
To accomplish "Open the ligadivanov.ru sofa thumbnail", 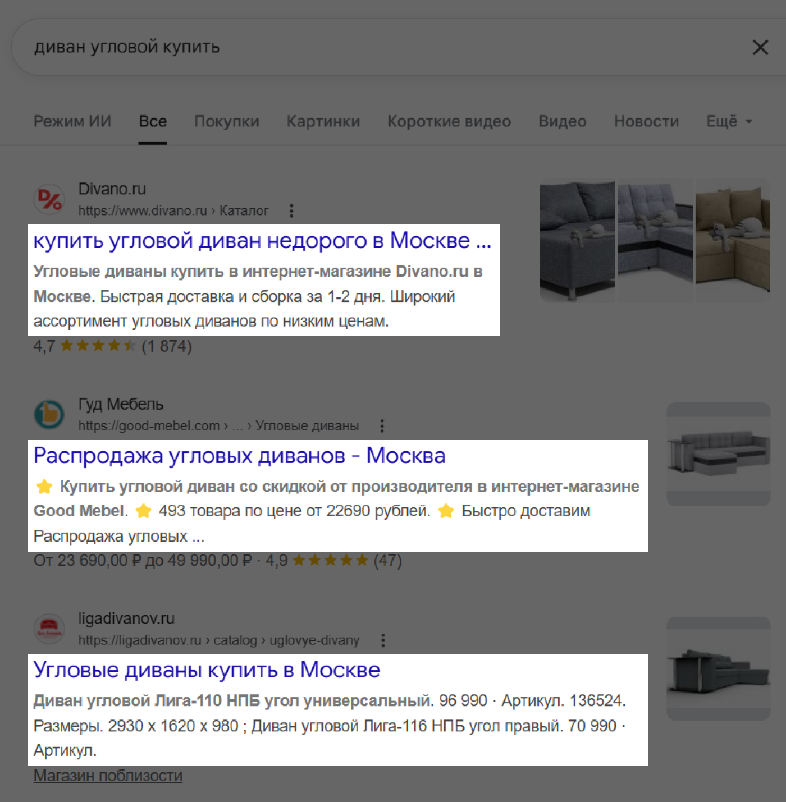I will (718, 668).
